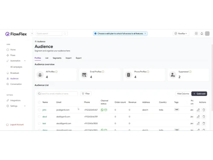Open Audience in the sidebar

(x=12, y=79)
